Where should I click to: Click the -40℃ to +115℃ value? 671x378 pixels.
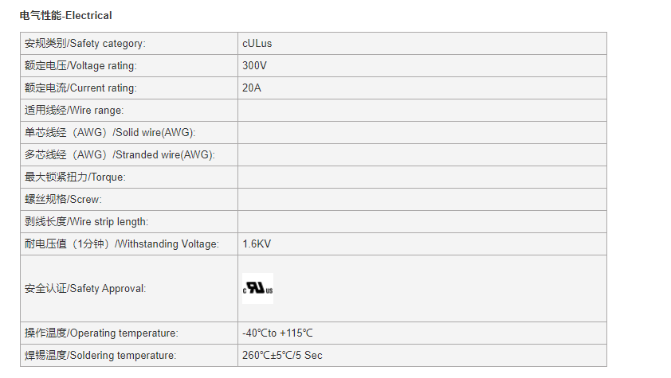tap(277, 333)
